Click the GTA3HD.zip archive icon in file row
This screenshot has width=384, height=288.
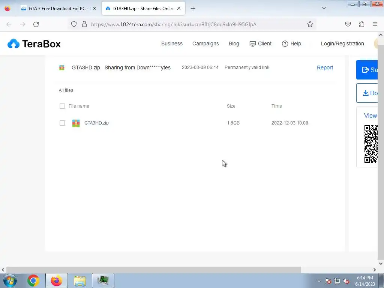click(76, 123)
